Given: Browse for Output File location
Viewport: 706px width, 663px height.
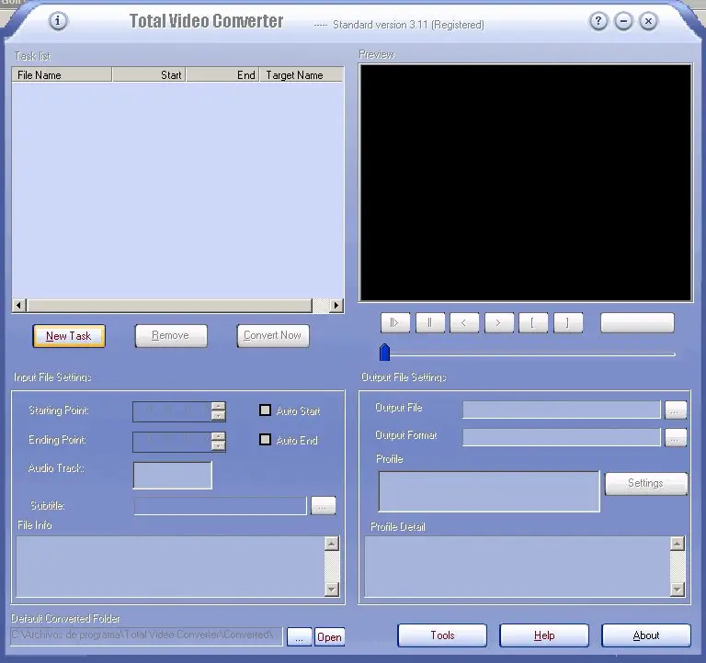Looking at the screenshot, I should pyautogui.click(x=676, y=410).
